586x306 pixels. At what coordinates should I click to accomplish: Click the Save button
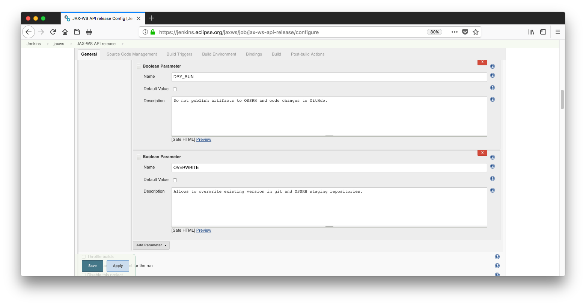click(x=92, y=266)
